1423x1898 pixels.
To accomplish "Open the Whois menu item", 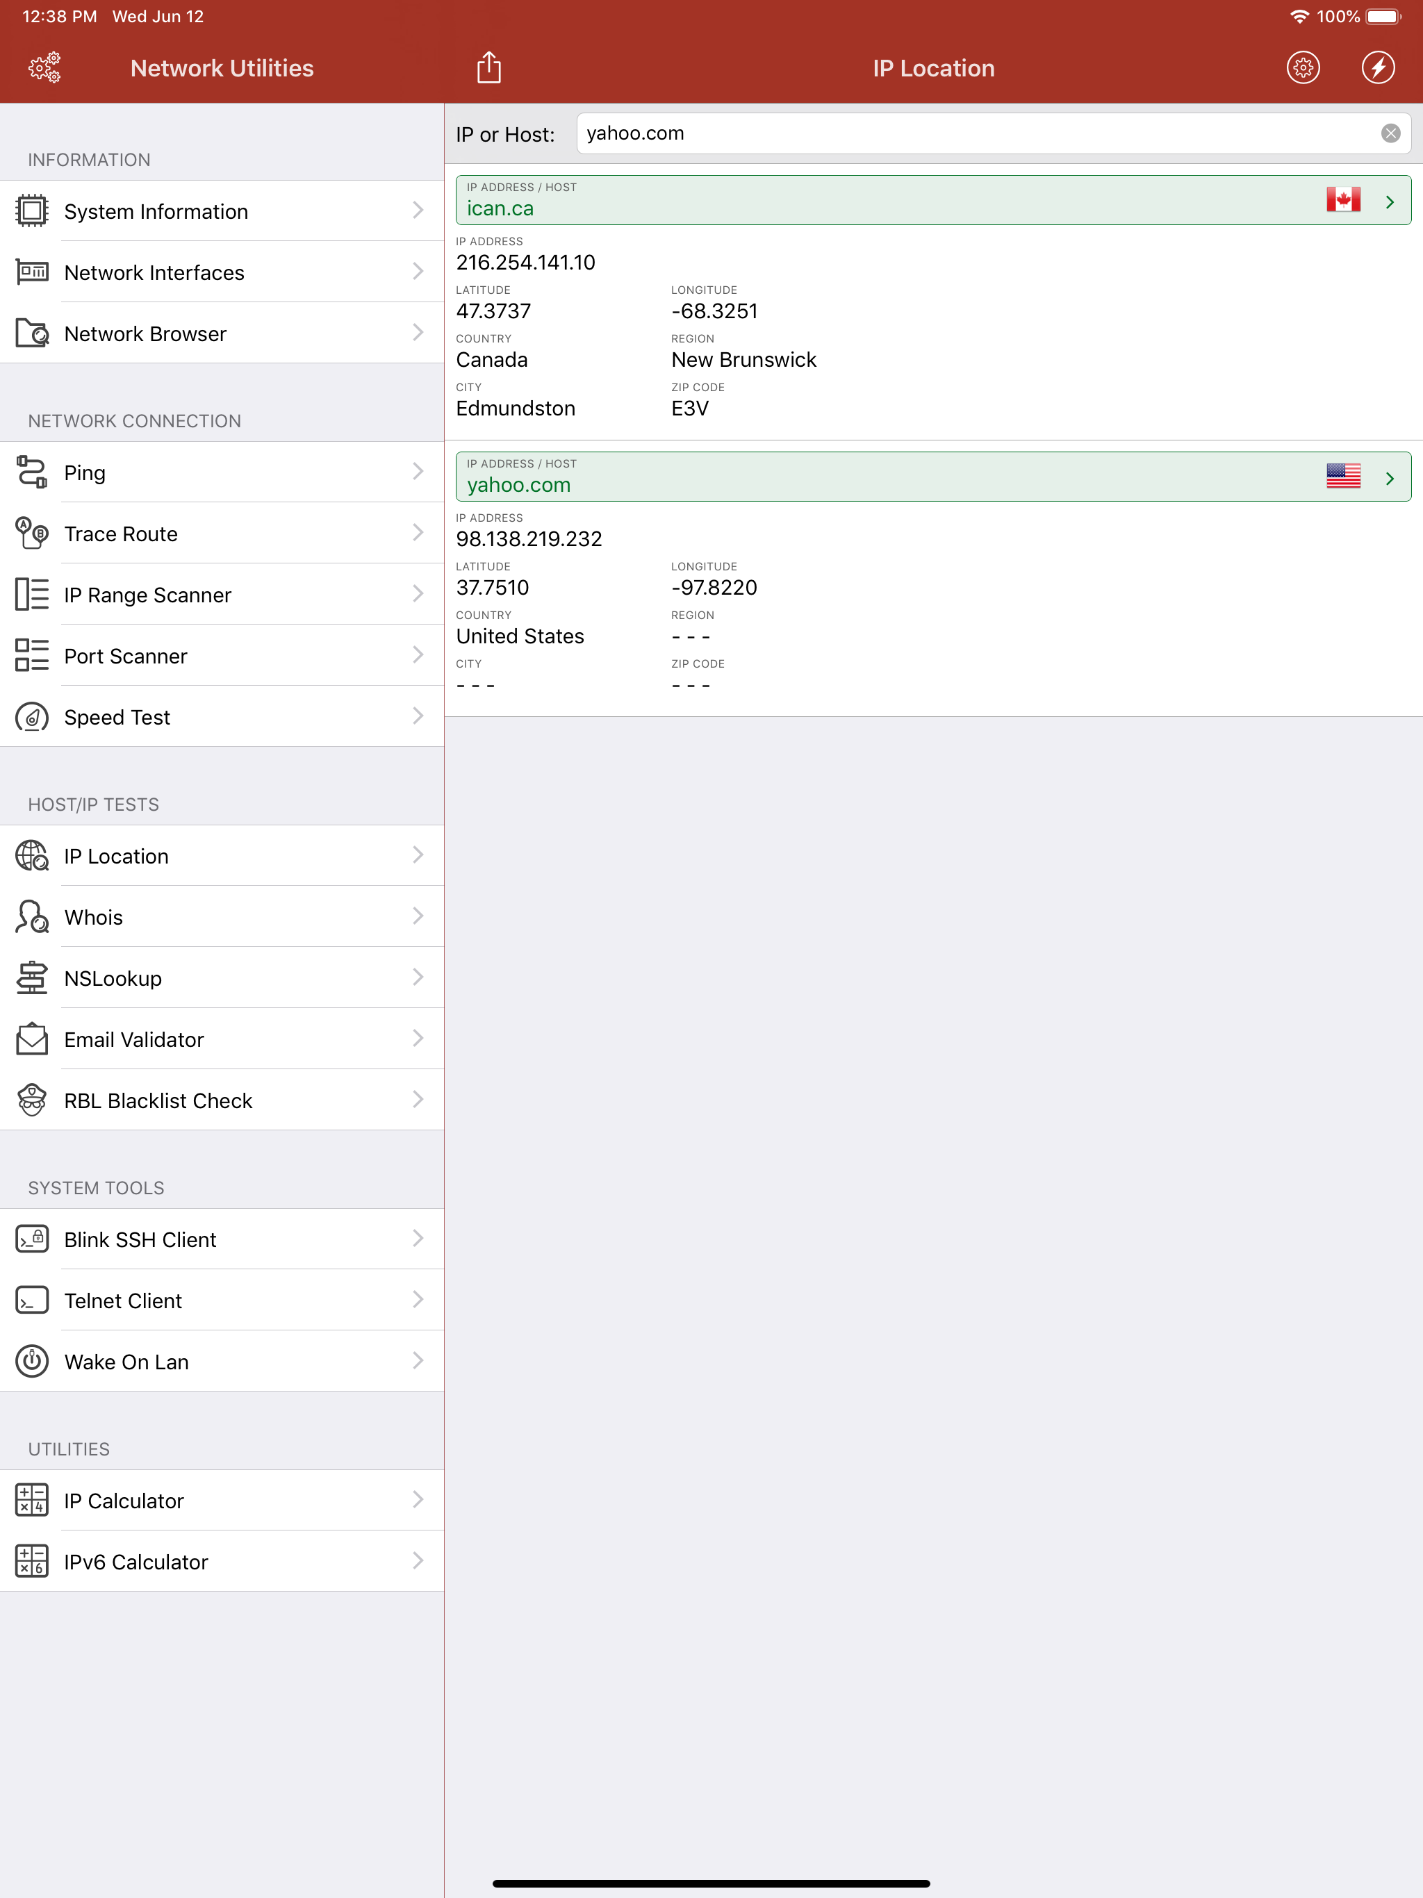I will (94, 917).
